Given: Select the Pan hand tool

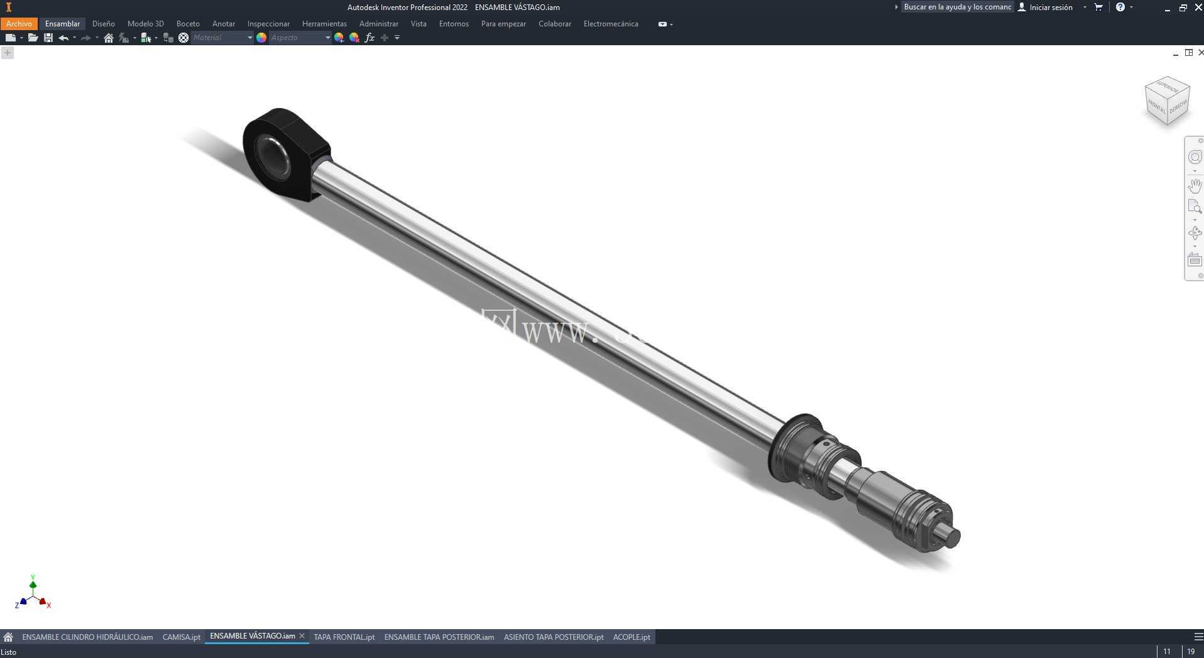Looking at the screenshot, I should pos(1195,185).
